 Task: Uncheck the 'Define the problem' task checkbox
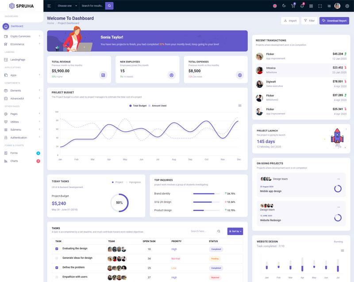(x=57, y=268)
